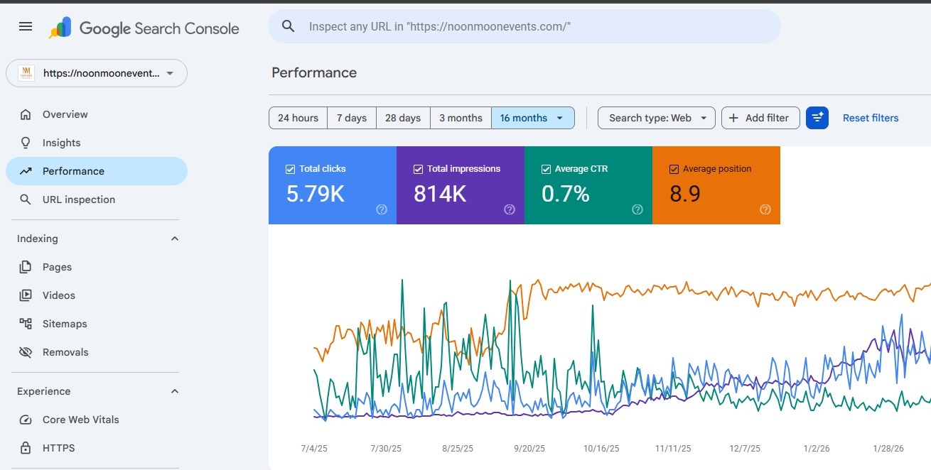Click the Videos play icon
Viewport: 931px width, 470px height.
point(26,295)
